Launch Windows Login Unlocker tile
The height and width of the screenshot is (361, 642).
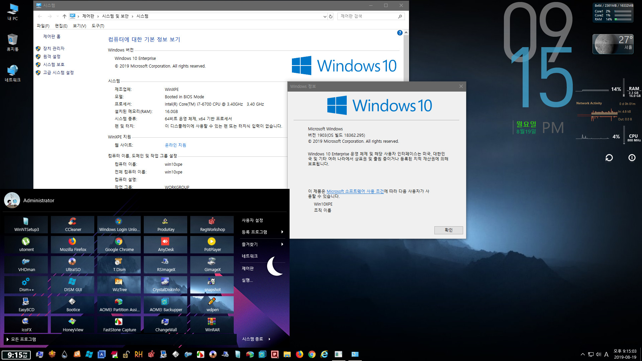[119, 225]
